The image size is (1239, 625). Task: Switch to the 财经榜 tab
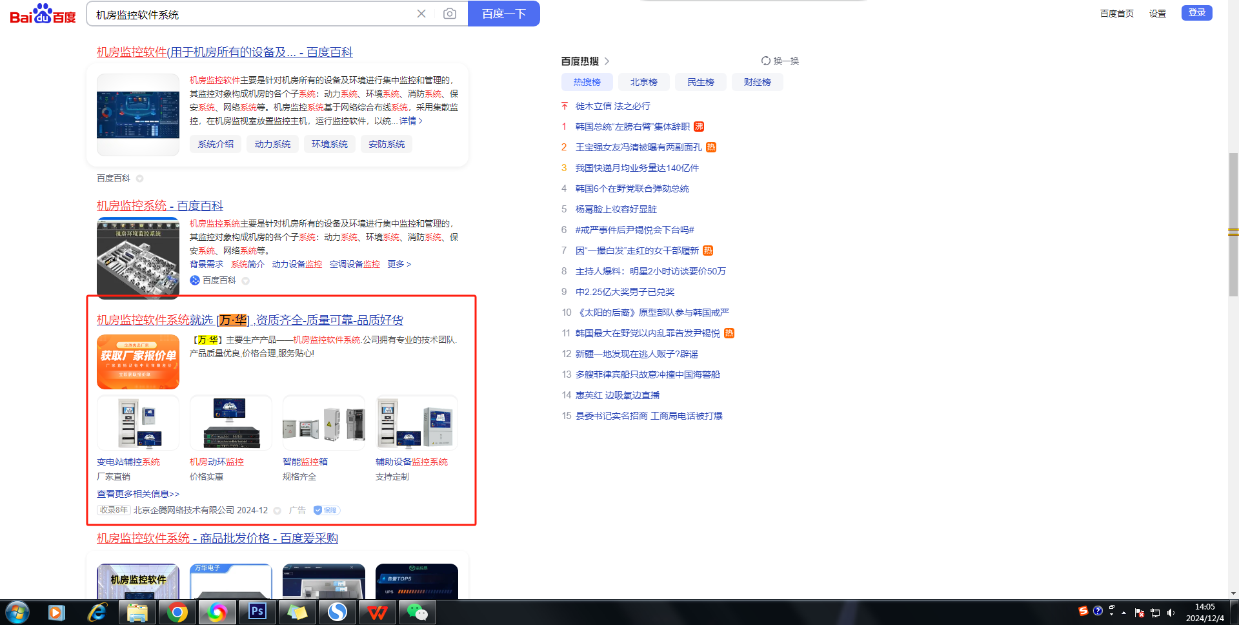coord(757,82)
